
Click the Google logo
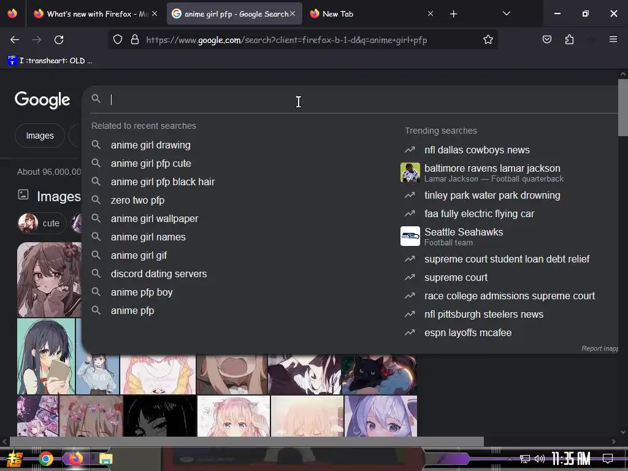(x=42, y=99)
